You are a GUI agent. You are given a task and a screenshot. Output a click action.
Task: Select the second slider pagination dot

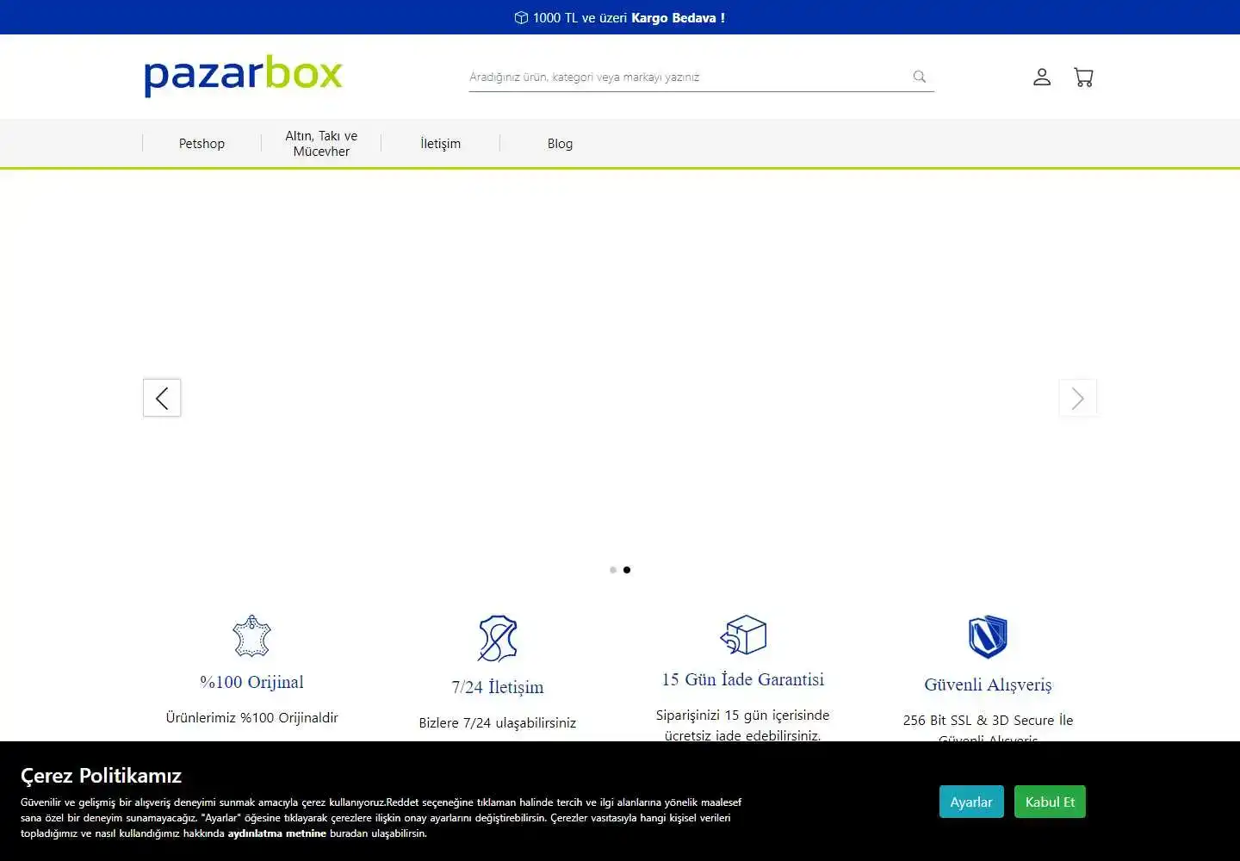coord(627,570)
